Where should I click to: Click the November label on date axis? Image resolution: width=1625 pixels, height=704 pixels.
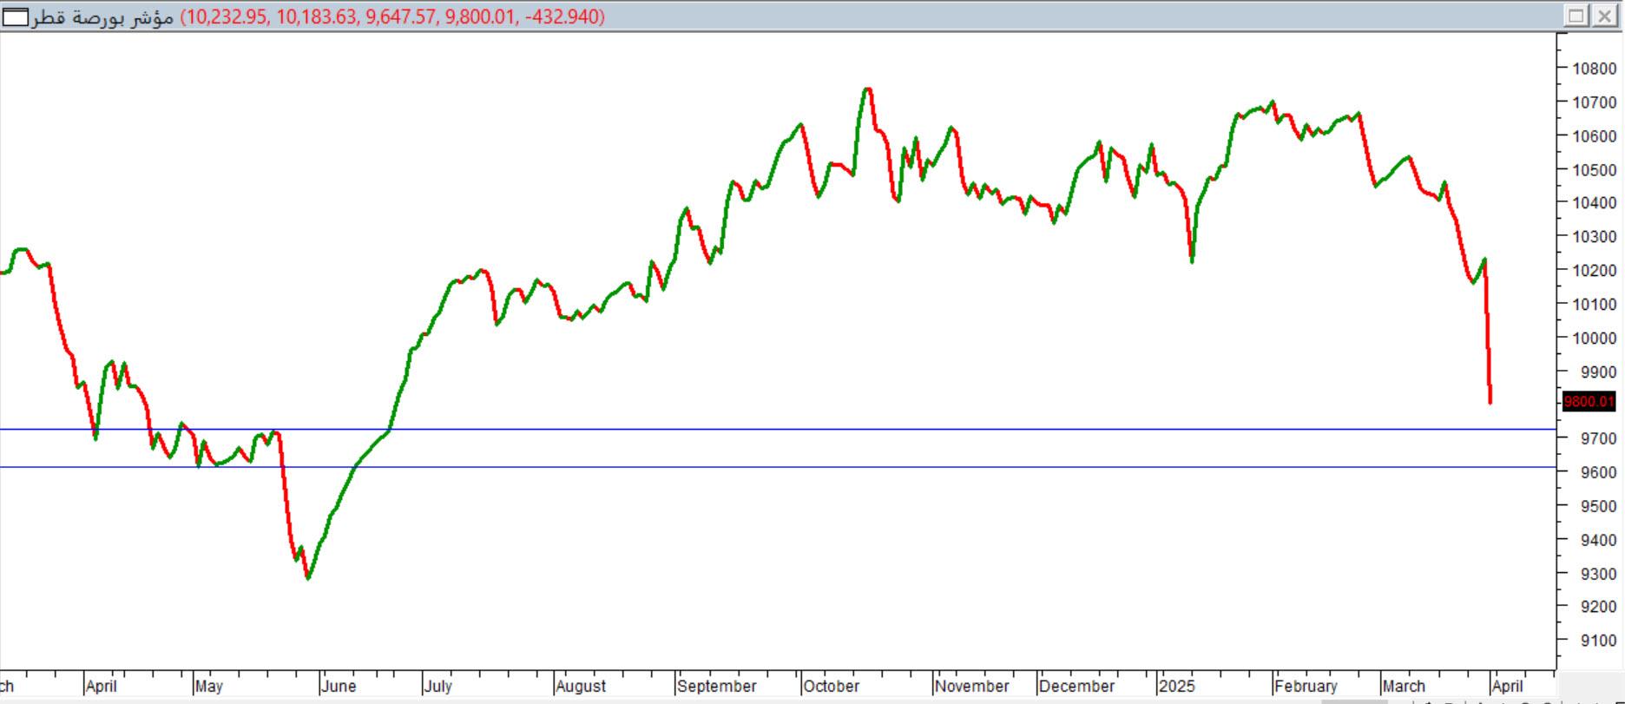pyautogui.click(x=972, y=687)
